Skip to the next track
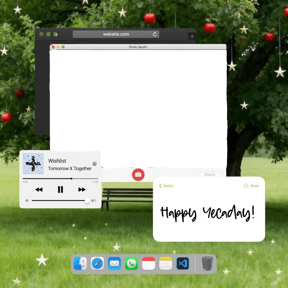The height and width of the screenshot is (288, 288). point(82,189)
